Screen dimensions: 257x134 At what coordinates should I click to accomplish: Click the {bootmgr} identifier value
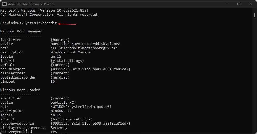coord(60,40)
